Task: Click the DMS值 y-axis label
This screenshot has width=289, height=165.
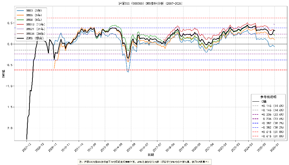Action: (x=4, y=74)
